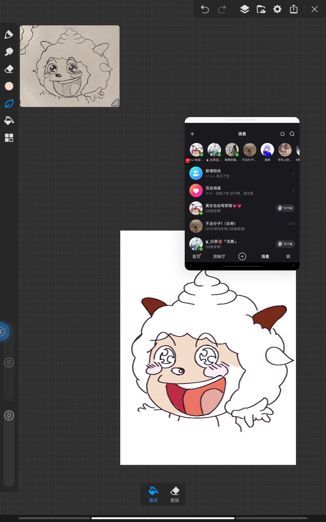Viewport: 326px width, 522px height.
Task: Click the floating phone window top grabber
Action: coord(242,120)
